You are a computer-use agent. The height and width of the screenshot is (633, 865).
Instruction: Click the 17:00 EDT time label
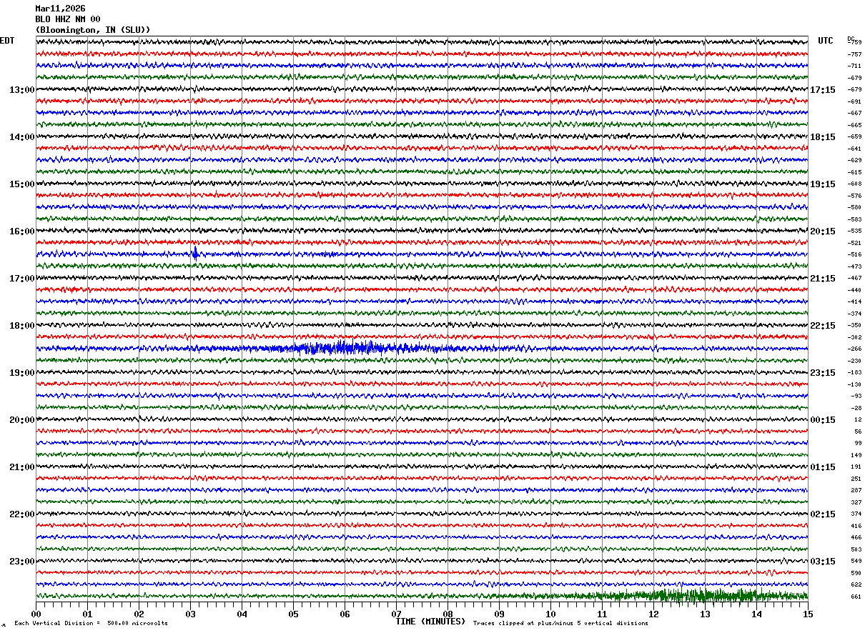pyautogui.click(x=22, y=279)
